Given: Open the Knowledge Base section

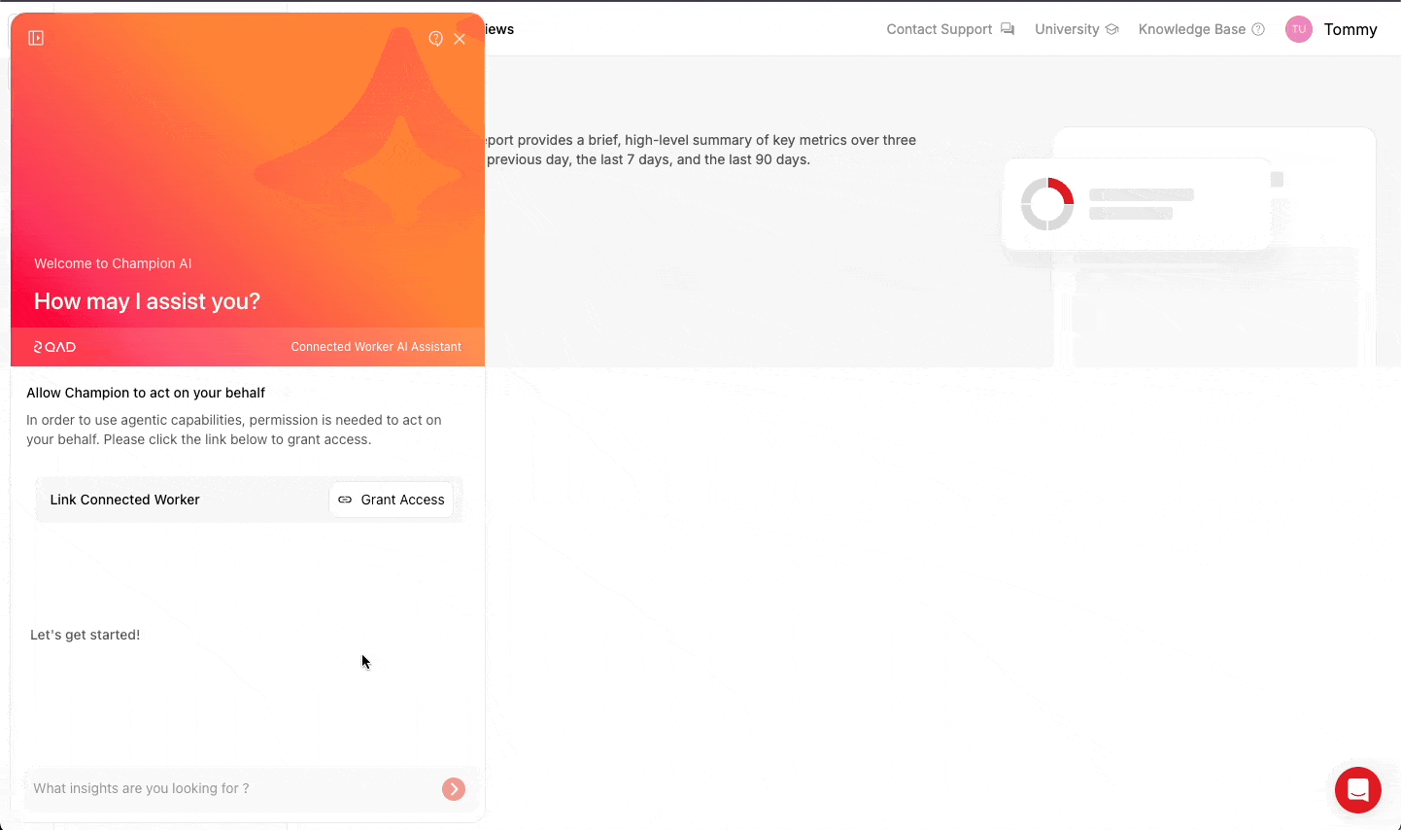Looking at the screenshot, I should tap(1191, 29).
